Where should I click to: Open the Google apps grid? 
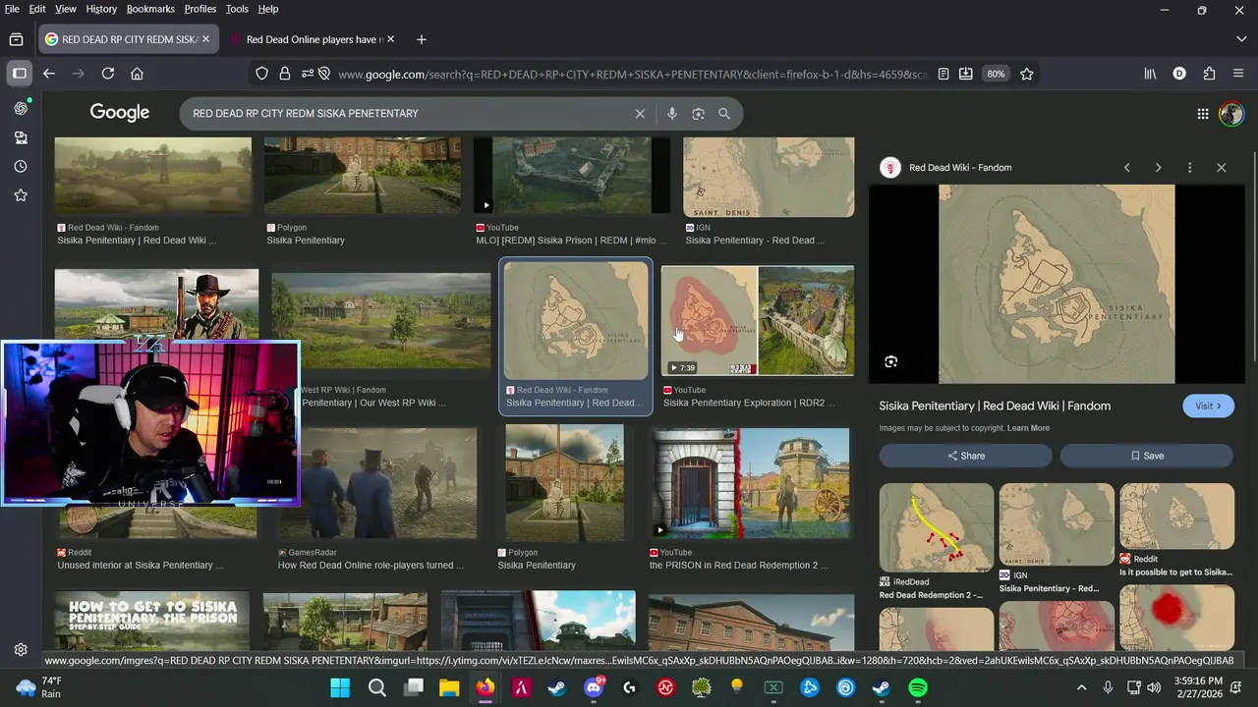pos(1203,114)
